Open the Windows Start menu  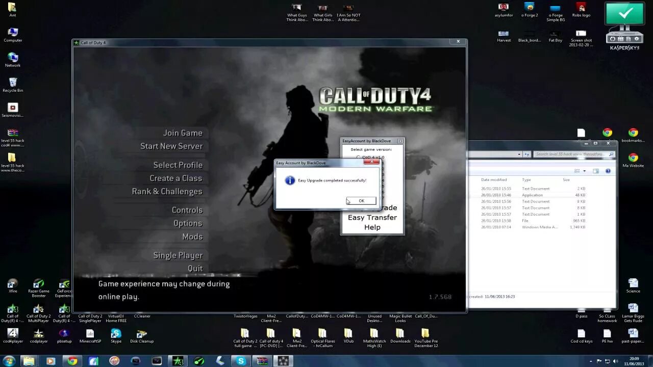[9, 361]
